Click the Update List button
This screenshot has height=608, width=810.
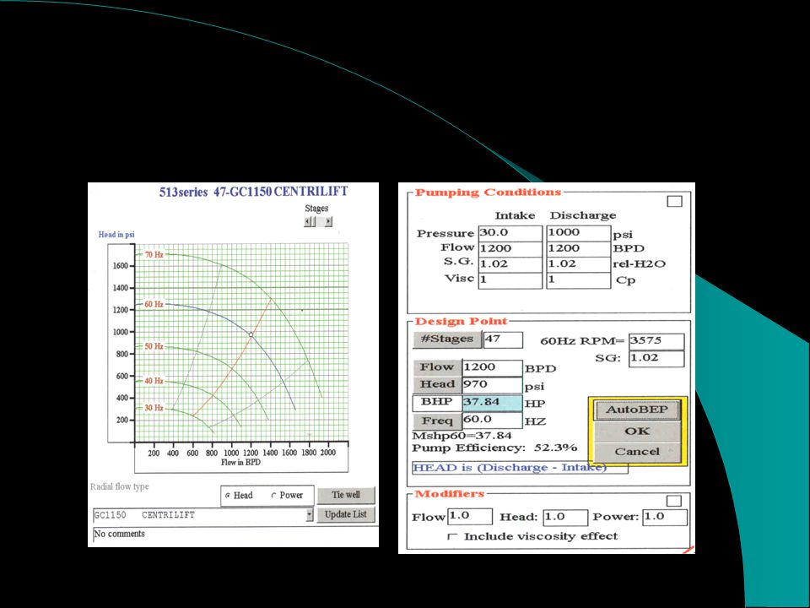pyautogui.click(x=346, y=514)
